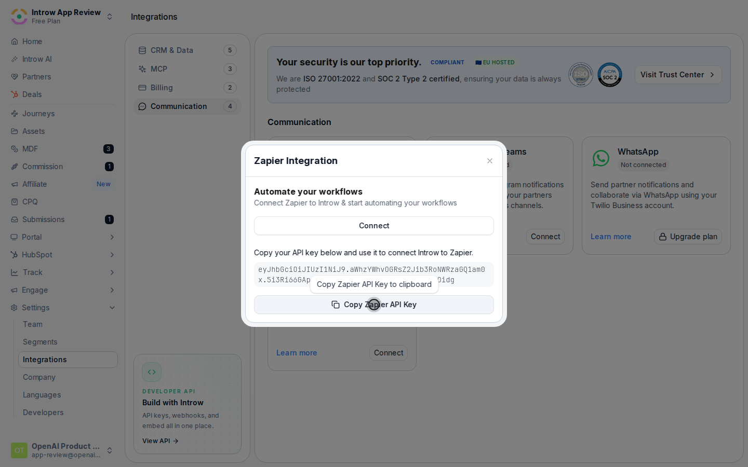
Task: Click the MDF icon in sidebar
Action: coord(15,149)
